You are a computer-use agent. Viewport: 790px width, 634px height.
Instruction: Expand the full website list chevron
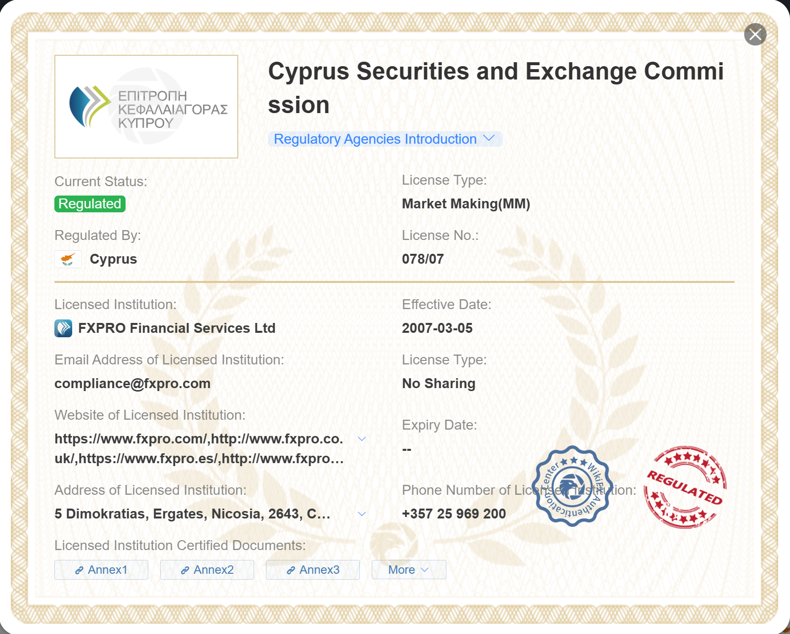tap(362, 439)
